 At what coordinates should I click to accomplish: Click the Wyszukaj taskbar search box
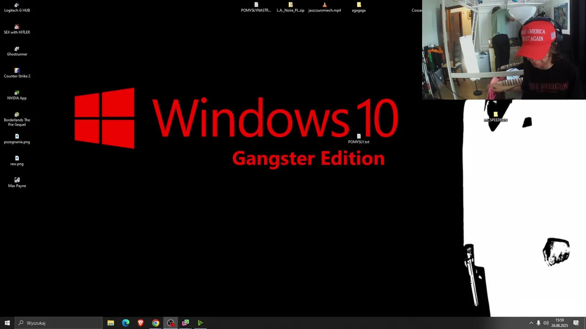point(59,323)
